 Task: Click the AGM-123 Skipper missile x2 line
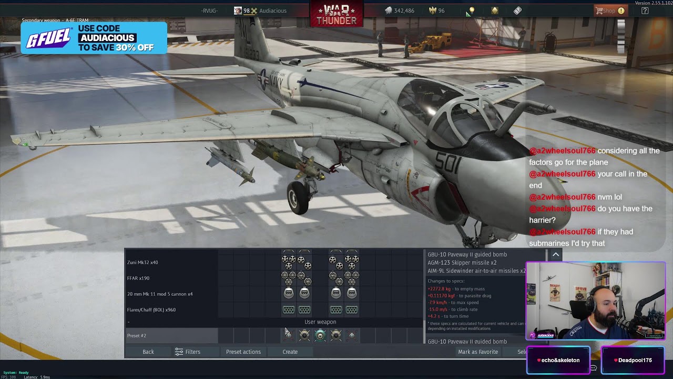pyautogui.click(x=462, y=263)
